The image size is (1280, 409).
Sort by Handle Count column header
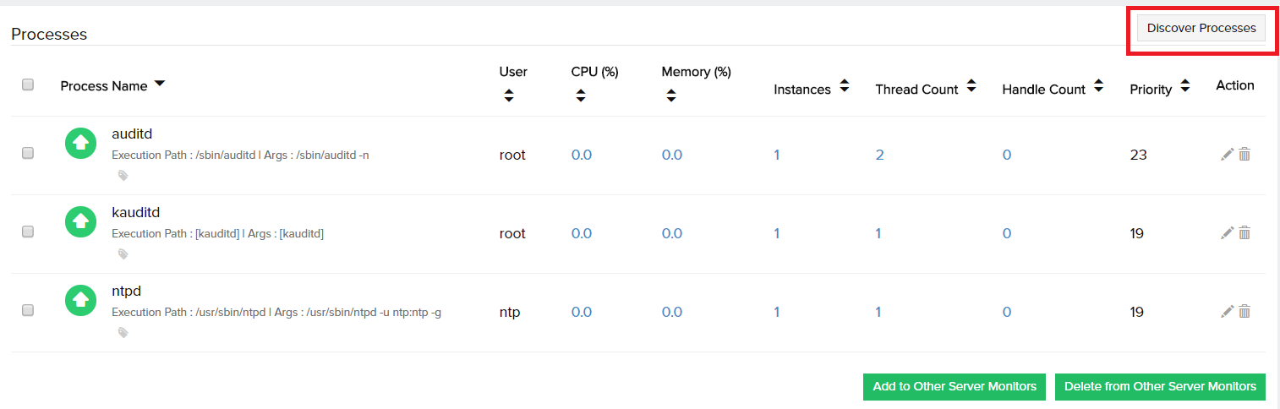click(x=1098, y=86)
